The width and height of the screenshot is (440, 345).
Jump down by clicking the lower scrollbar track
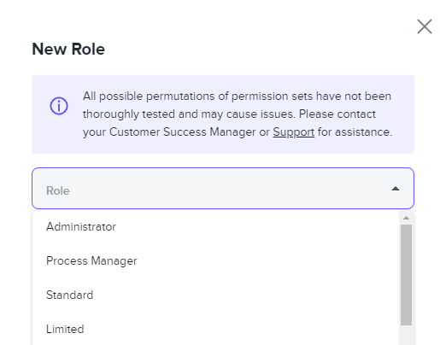pyautogui.click(x=406, y=335)
